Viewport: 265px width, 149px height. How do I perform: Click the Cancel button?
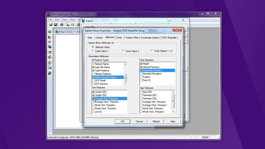point(139,121)
